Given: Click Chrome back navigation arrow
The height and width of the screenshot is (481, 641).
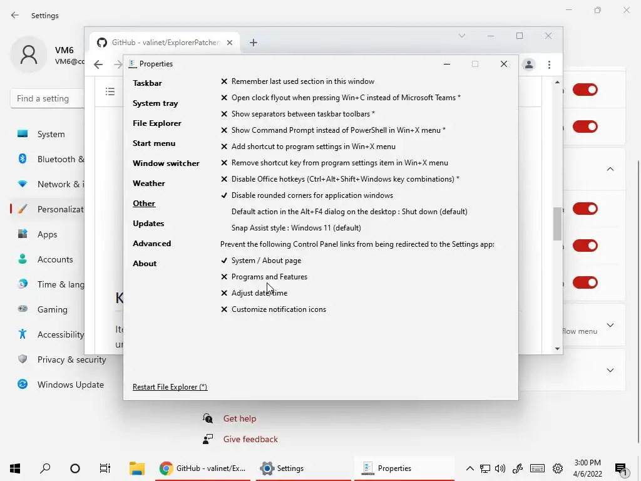Looking at the screenshot, I should click(x=98, y=65).
